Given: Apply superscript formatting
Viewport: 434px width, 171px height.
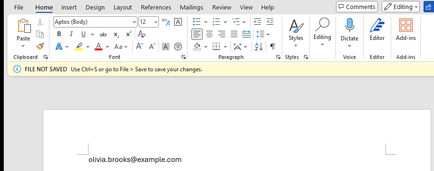Looking at the screenshot, I should (x=128, y=34).
